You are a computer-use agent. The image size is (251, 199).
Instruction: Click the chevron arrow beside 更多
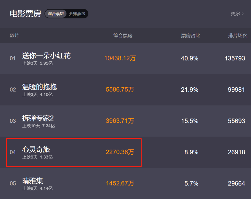click(x=243, y=14)
